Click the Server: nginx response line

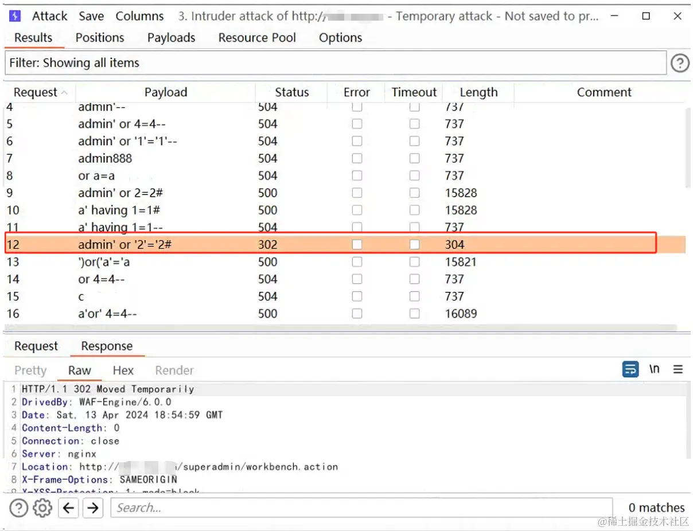point(59,454)
